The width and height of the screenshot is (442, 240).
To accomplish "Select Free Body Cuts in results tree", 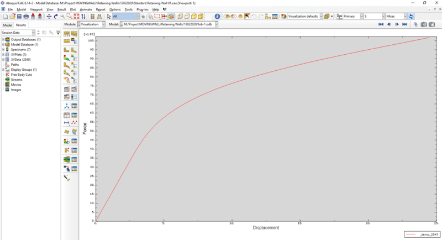I will pyautogui.click(x=22, y=75).
